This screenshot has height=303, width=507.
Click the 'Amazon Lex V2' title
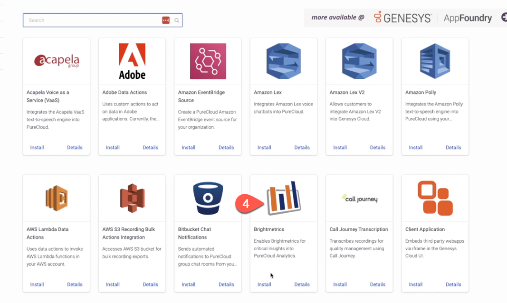point(347,92)
